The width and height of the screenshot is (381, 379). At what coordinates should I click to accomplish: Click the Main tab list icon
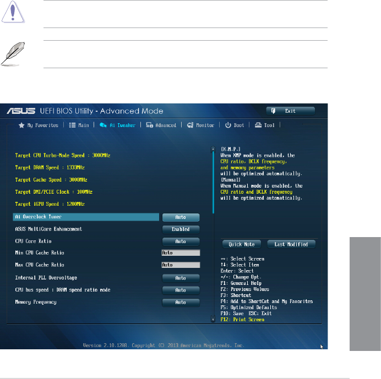pyautogui.click(x=72, y=125)
